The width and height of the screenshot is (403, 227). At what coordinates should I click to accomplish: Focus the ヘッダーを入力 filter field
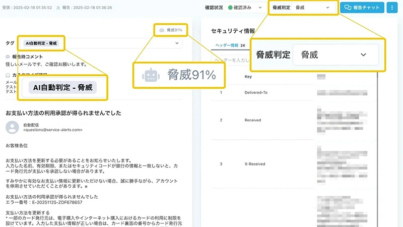pos(231,60)
